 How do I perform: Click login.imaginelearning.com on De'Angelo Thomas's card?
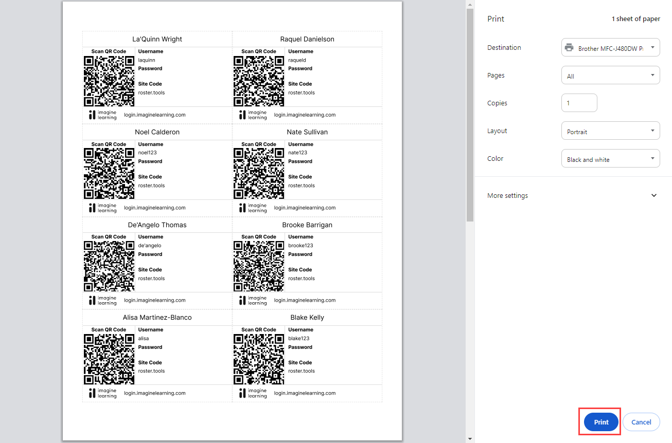pos(154,300)
